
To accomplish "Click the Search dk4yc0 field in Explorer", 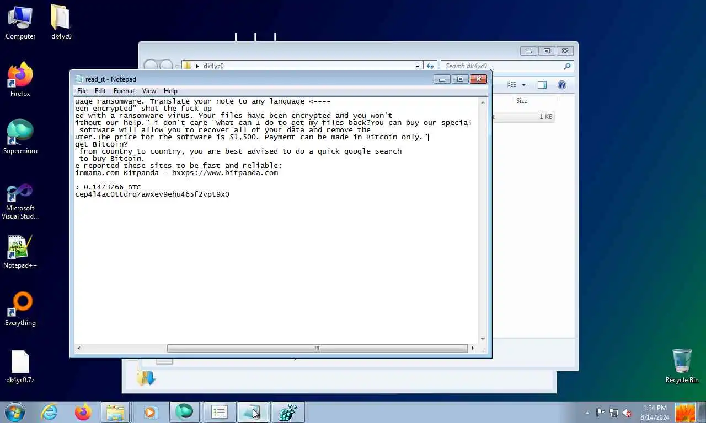I will (507, 66).
